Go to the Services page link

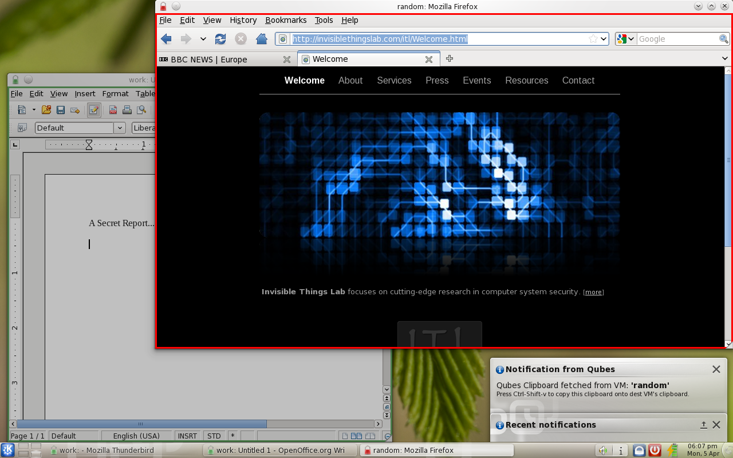(394, 81)
